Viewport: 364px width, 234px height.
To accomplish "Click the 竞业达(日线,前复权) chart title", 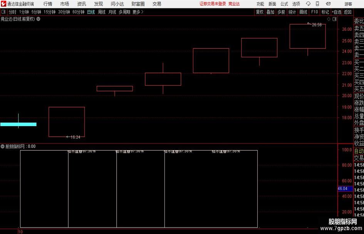I will (x=18, y=19).
